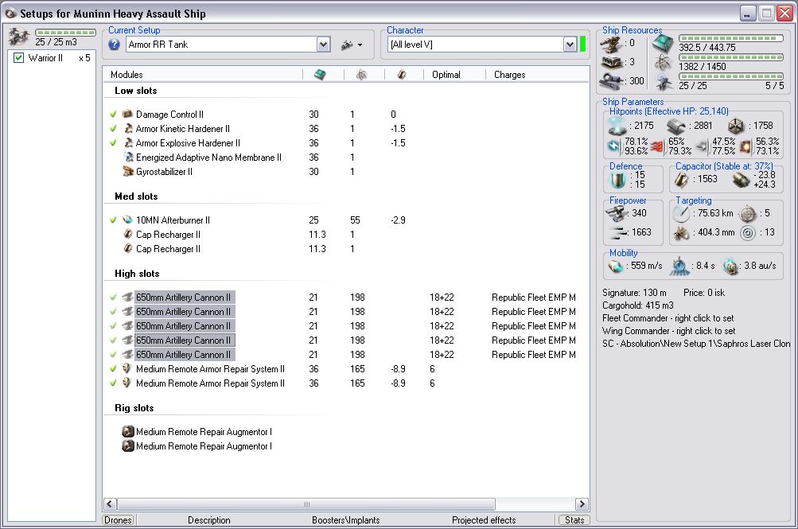Expand the ship icon menu arrow
Image resolution: width=798 pixels, height=529 pixels.
(x=360, y=45)
